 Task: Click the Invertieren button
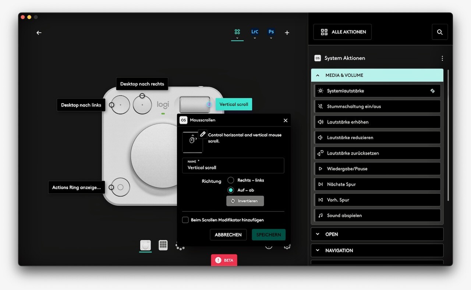pos(245,201)
